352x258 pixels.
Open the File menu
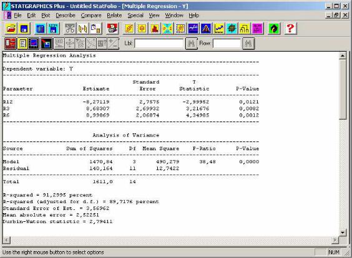coord(17,16)
